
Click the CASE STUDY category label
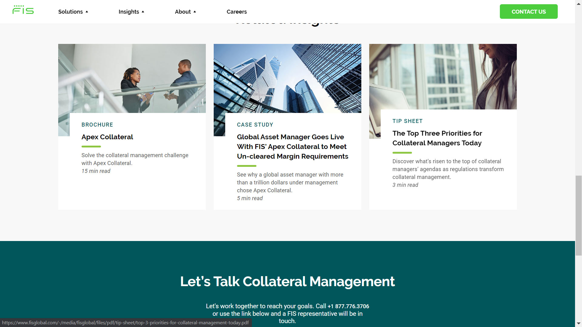[255, 125]
